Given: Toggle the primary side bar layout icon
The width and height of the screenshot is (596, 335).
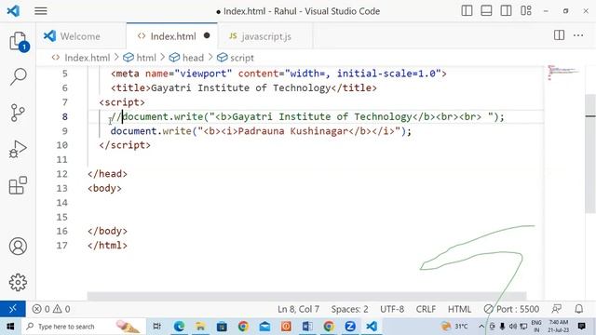Looking at the screenshot, I should click(467, 10).
